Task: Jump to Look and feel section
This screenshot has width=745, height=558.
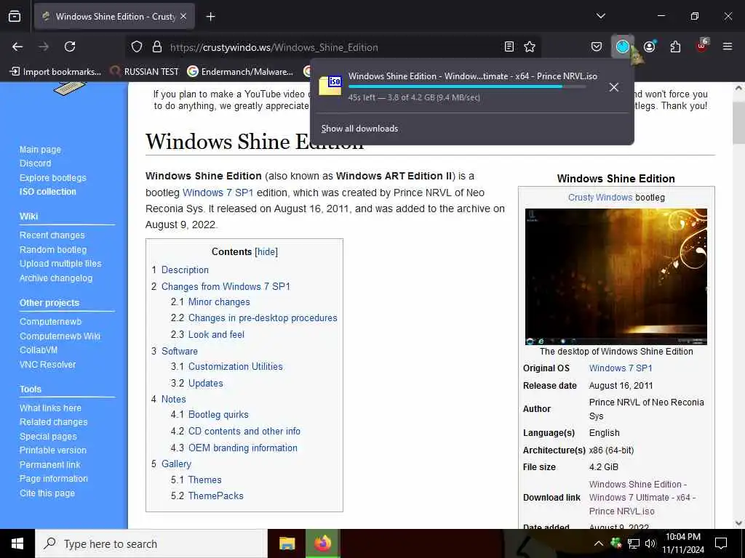Action: (216, 334)
